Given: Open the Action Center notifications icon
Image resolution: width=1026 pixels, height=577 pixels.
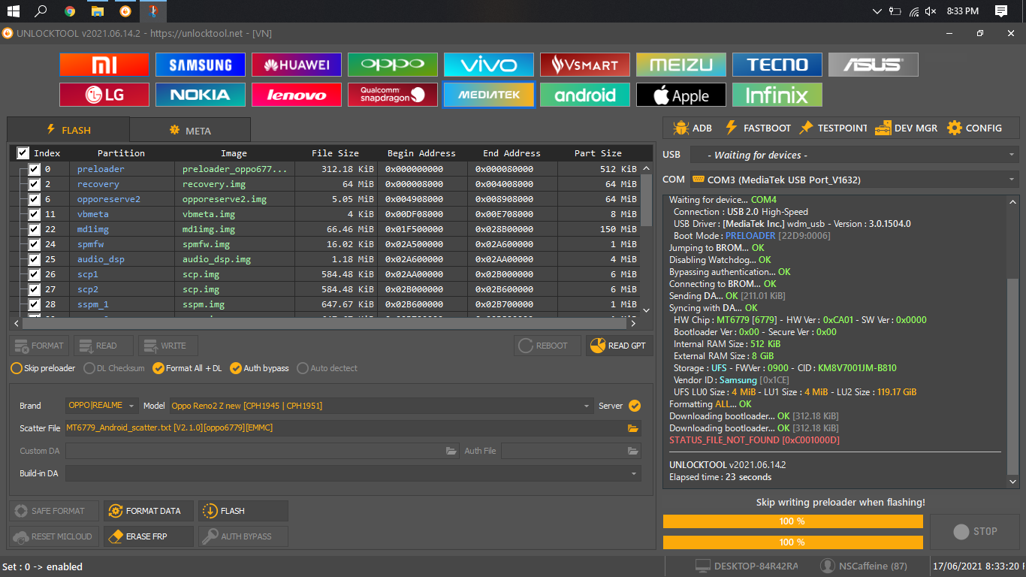Looking at the screenshot, I should click(x=1001, y=11).
